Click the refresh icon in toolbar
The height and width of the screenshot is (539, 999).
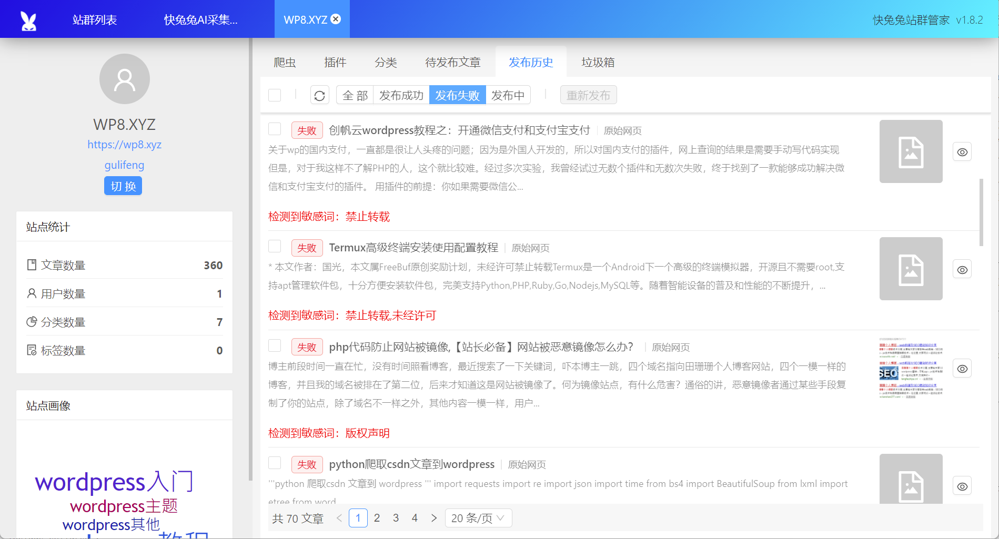click(319, 95)
